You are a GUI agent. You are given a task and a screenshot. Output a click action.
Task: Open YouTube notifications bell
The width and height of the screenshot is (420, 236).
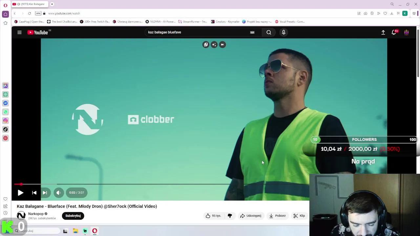pos(394,32)
